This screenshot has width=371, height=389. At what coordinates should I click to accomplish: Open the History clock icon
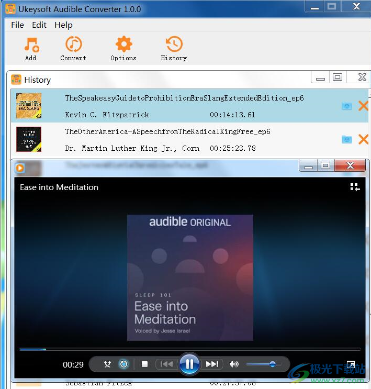[174, 44]
